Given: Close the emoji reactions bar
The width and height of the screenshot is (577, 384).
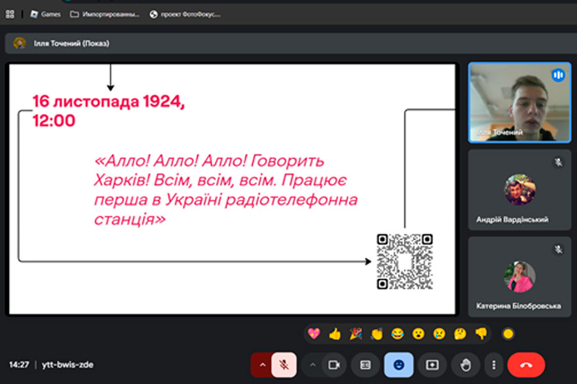Looking at the screenshot, I should [x=399, y=365].
